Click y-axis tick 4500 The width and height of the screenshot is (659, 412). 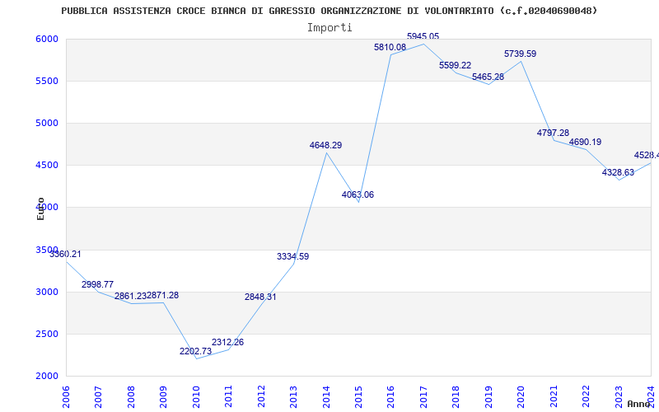pyautogui.click(x=47, y=166)
